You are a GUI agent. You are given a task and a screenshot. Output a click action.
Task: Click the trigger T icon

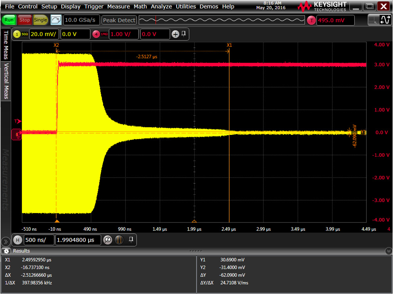point(311,20)
